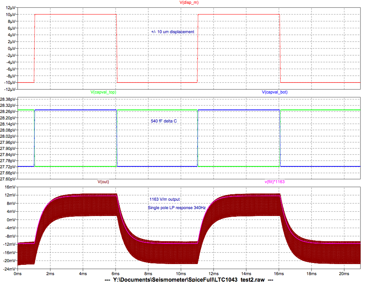Click the 6ms time axis label
Image resolution: width=365 pixels, height=282 pixels.
(116, 274)
